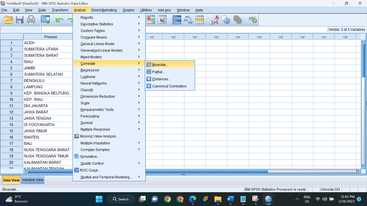Open the File menu
Viewport: 367px width, 206px height.
pos(4,10)
